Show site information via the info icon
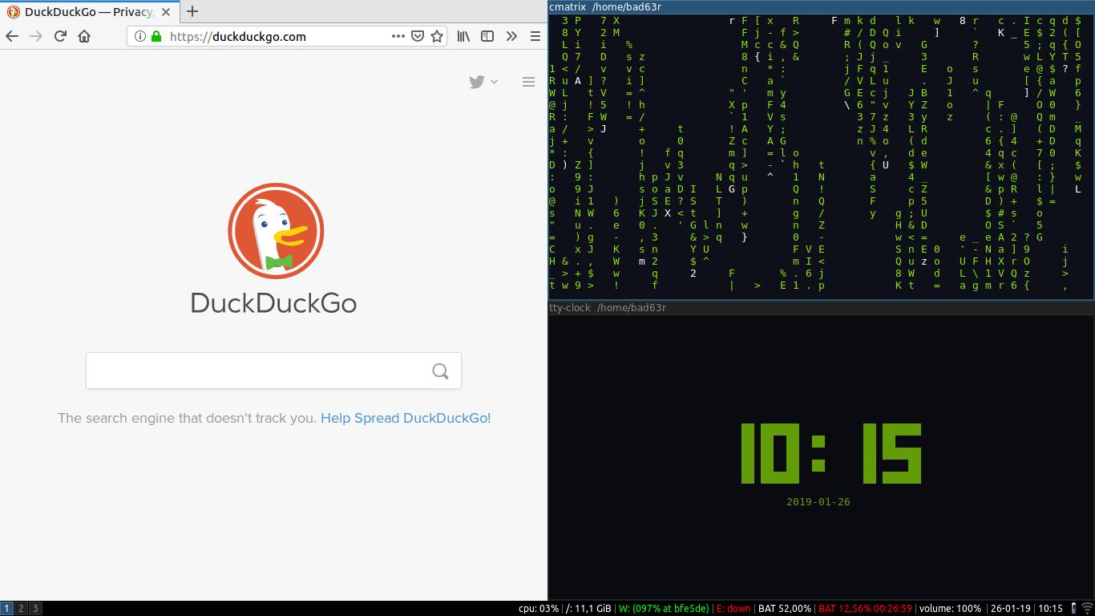Screen dimensions: 1095x616 pos(140,36)
